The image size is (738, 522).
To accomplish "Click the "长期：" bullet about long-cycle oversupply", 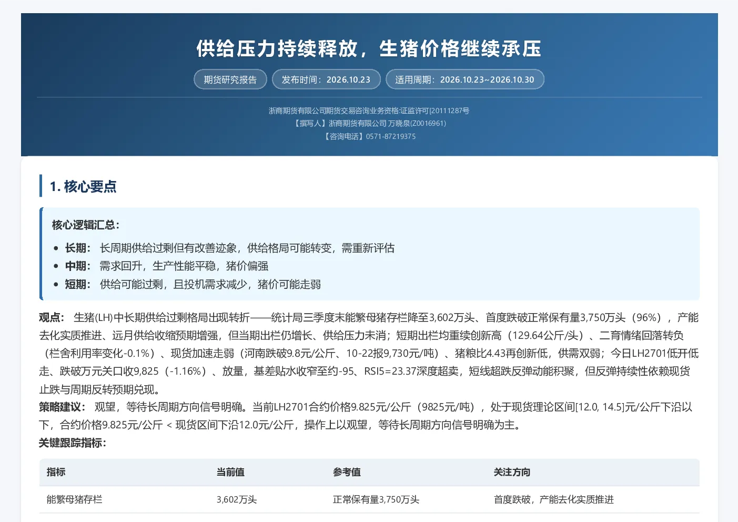I will 230,248.
